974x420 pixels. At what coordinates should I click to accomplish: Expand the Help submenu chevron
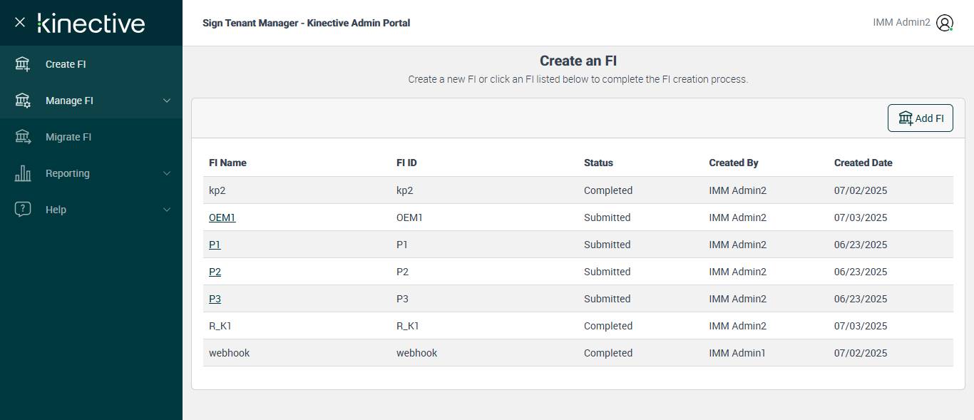click(x=167, y=210)
